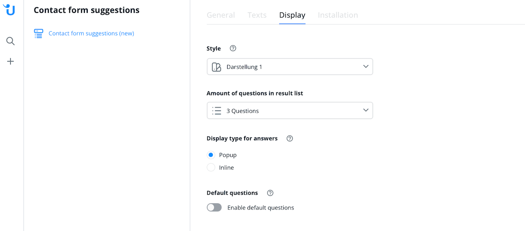Expand the 3 Questions dropdown arrow
This screenshot has width=525, height=231.
pos(366,110)
